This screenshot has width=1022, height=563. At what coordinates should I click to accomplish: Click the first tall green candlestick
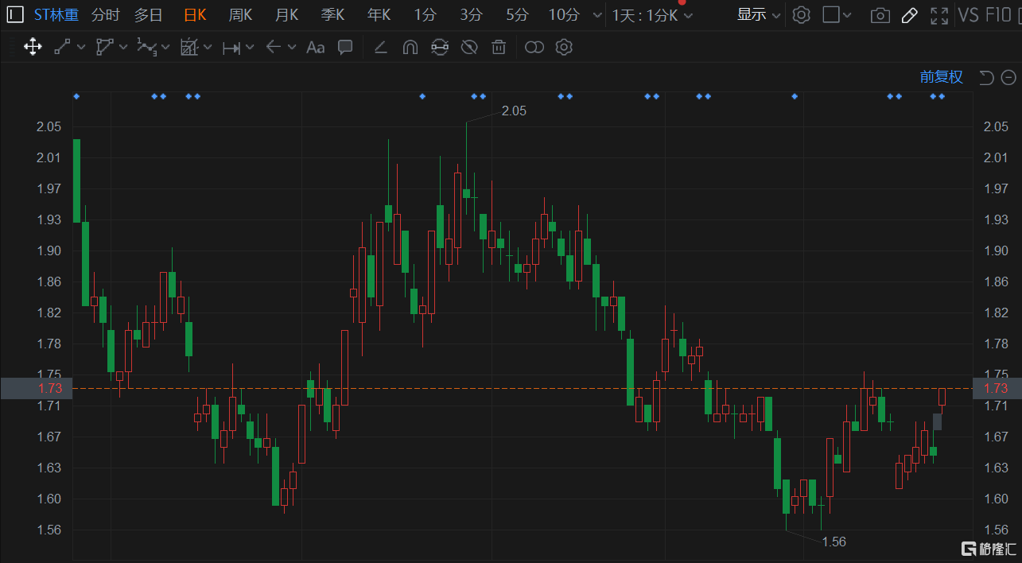tap(76, 181)
